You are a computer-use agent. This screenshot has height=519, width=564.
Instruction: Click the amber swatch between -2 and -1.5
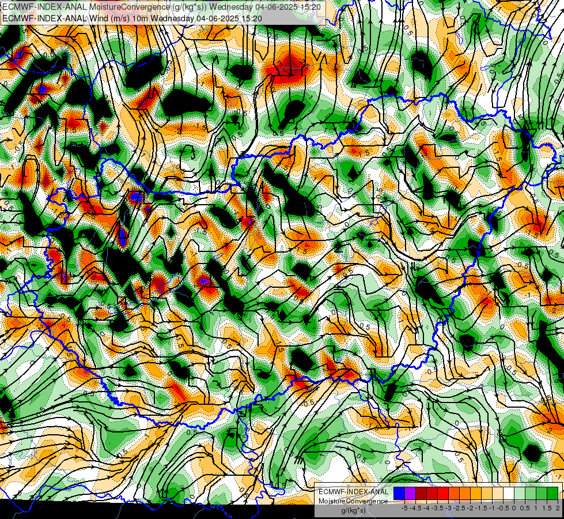[x=476, y=493]
